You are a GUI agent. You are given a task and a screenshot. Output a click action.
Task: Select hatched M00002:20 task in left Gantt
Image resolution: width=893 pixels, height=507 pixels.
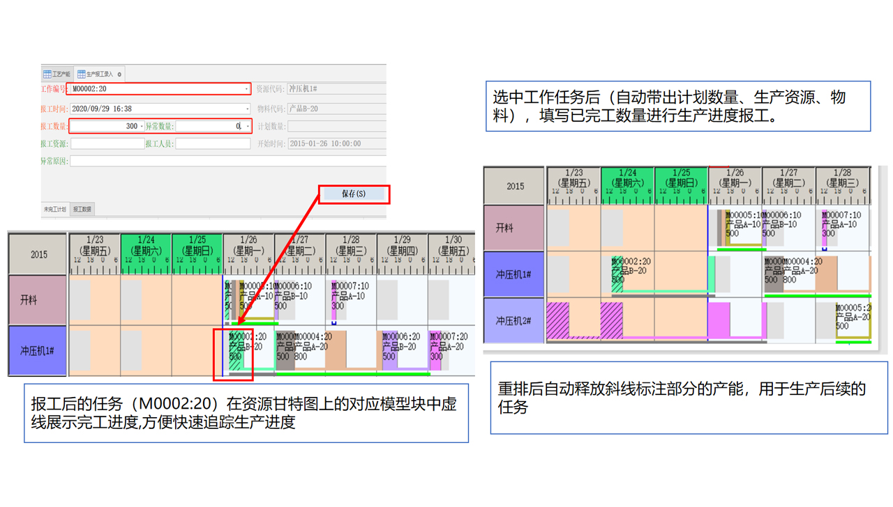[x=235, y=351]
